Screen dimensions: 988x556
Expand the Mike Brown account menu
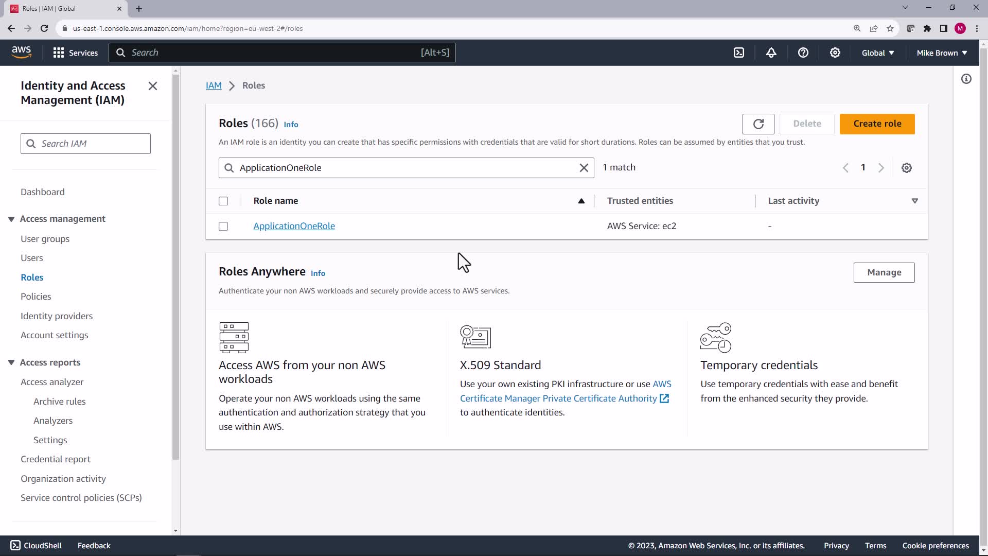pyautogui.click(x=941, y=53)
